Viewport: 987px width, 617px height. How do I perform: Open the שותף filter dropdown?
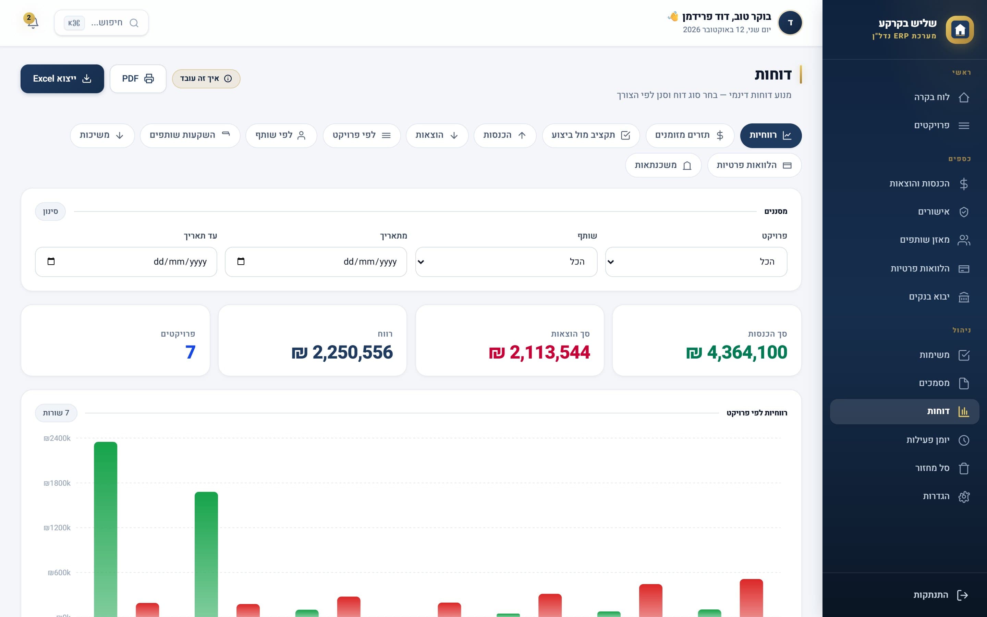tap(506, 262)
